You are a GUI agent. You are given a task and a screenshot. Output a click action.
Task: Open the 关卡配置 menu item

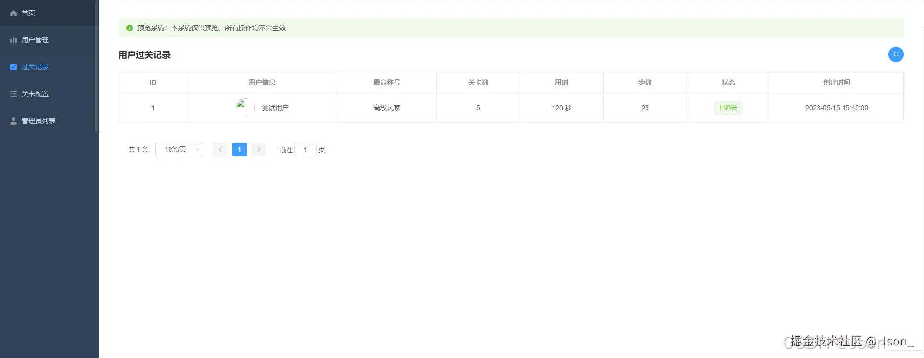pos(48,94)
